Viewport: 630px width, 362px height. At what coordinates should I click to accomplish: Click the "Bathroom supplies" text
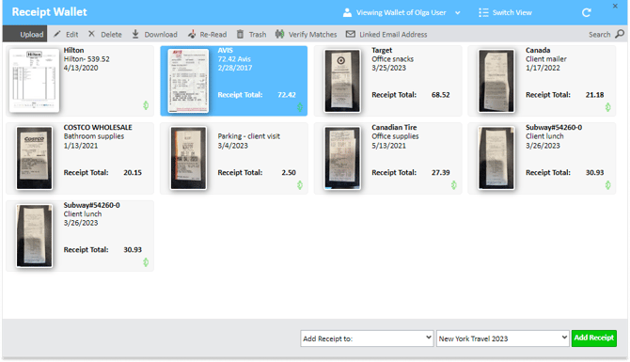94,136
